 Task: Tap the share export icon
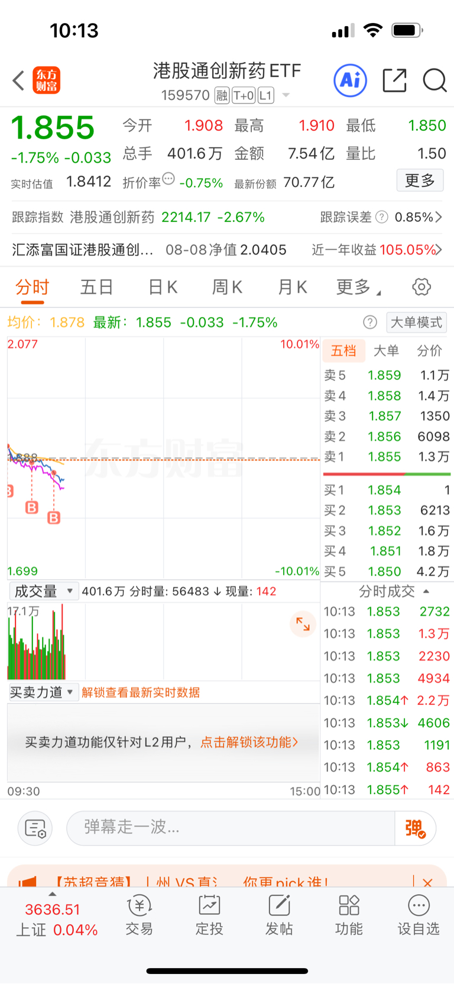[394, 80]
